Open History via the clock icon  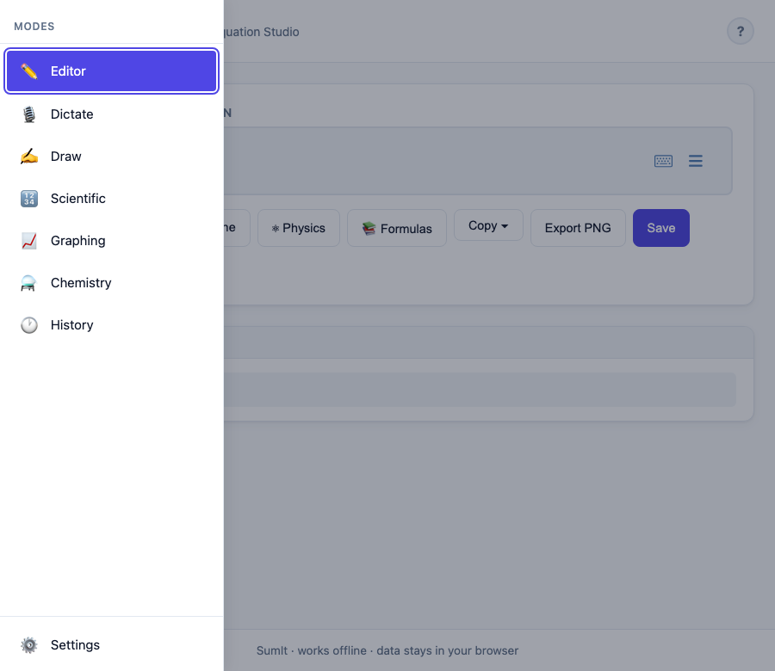click(x=28, y=324)
